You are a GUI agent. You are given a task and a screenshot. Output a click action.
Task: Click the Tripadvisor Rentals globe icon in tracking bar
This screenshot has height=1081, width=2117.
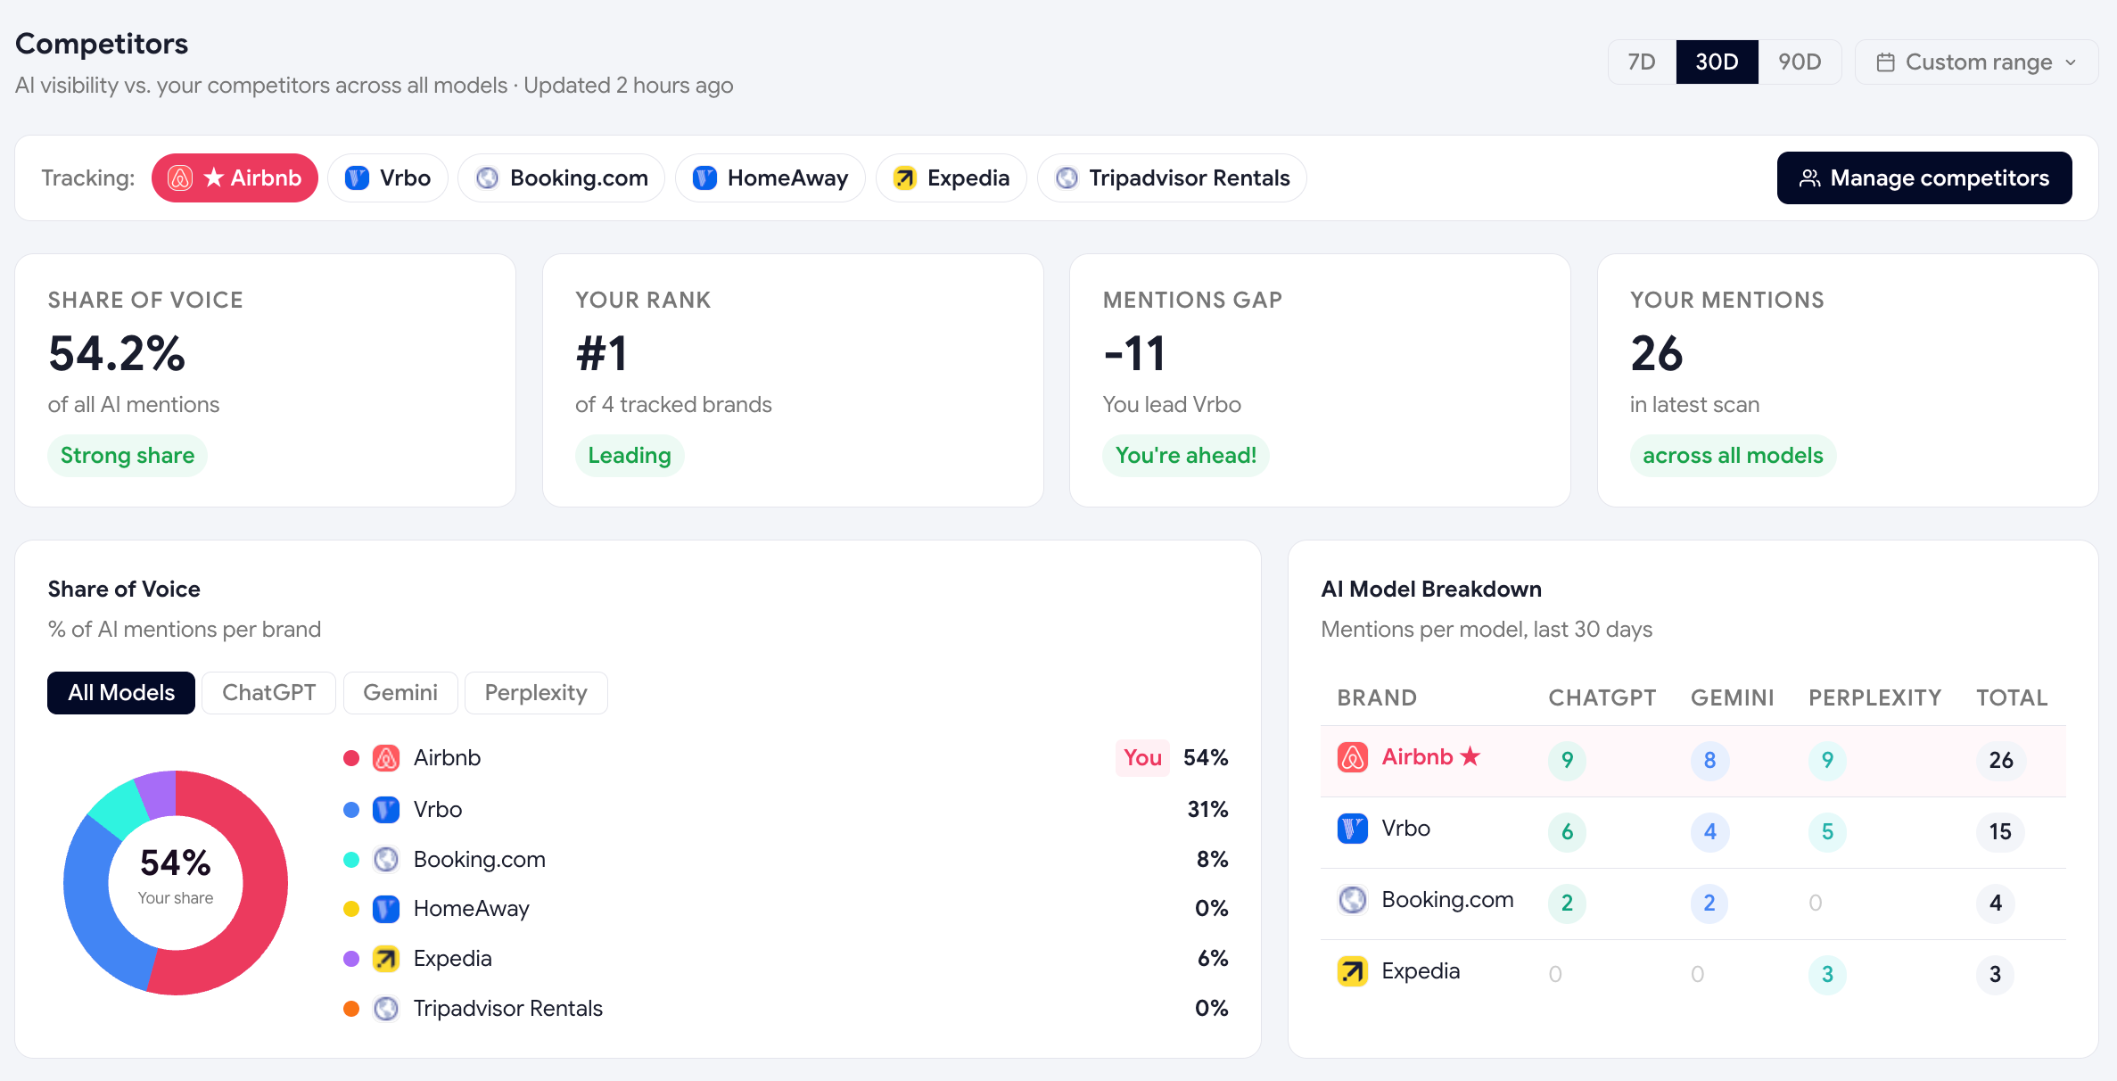(x=1067, y=178)
